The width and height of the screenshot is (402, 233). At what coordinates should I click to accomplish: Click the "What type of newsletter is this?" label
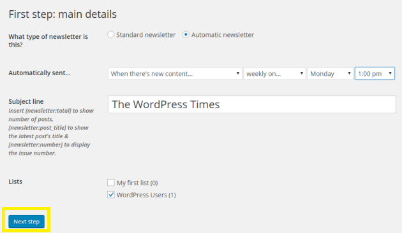pyautogui.click(x=48, y=40)
